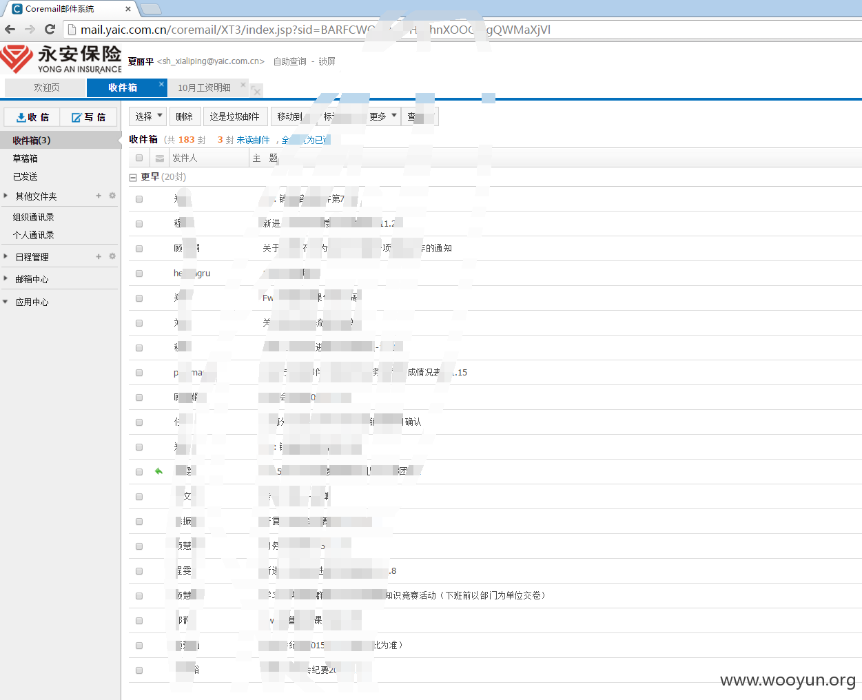Click the green replied arrow icon

[158, 471]
